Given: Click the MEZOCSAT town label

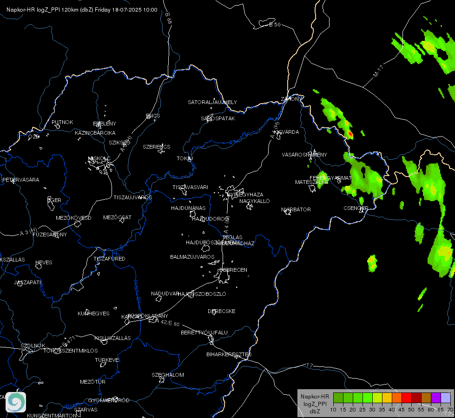Looking at the screenshot, I should [x=117, y=217].
